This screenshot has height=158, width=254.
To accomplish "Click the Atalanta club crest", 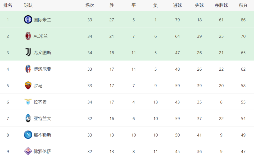I will pos(28,118).
